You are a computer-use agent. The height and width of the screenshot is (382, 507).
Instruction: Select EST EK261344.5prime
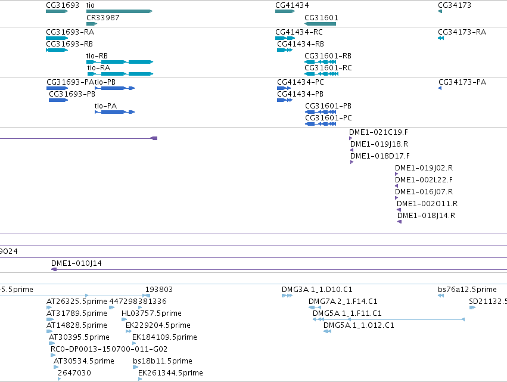tap(170, 373)
